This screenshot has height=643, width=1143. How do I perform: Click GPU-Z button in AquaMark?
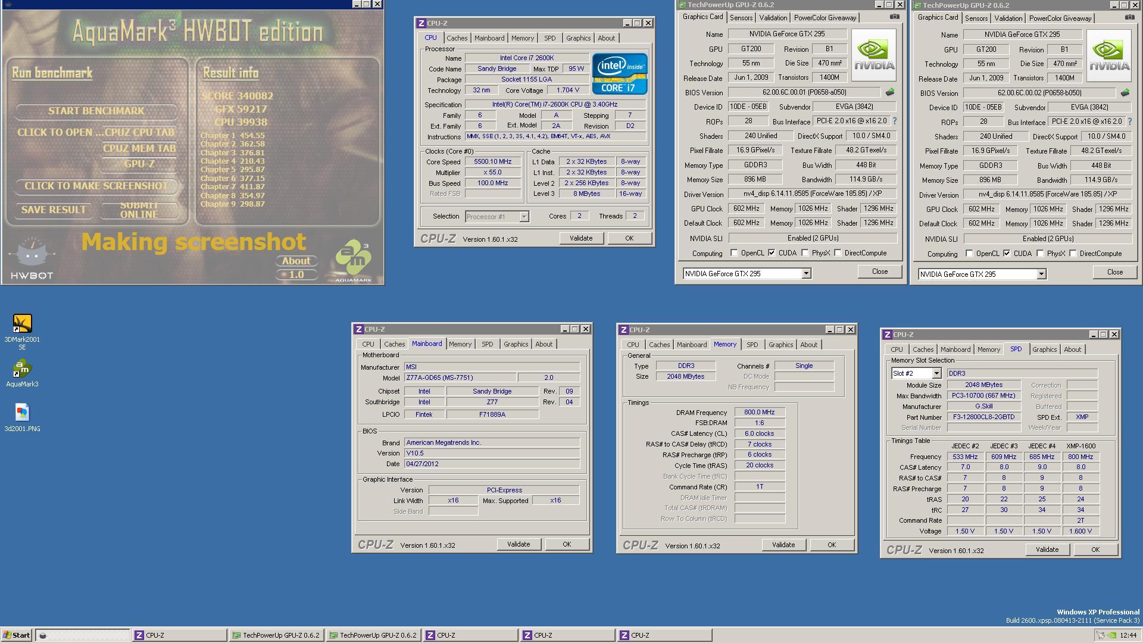[x=139, y=164]
